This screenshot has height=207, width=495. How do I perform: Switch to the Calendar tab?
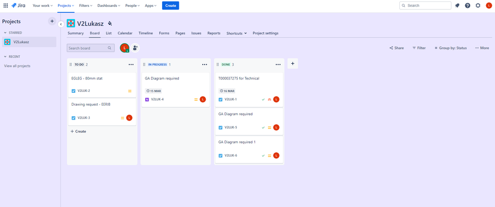[125, 33]
